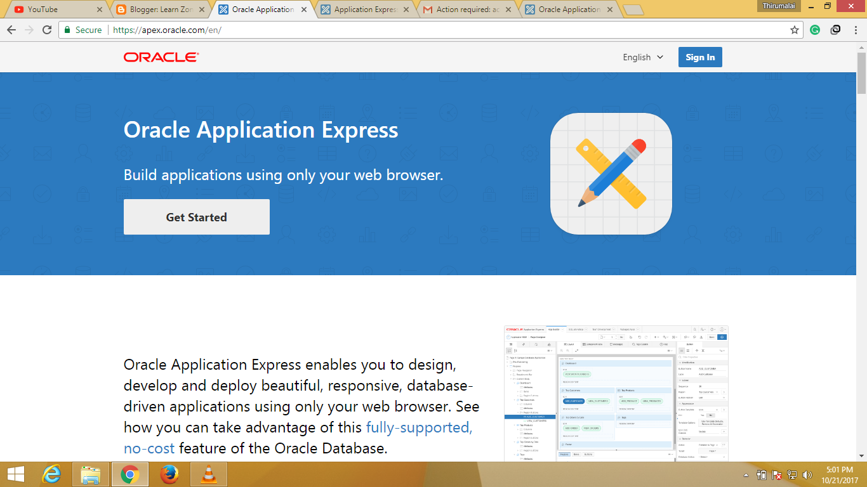The height and width of the screenshot is (487, 867).
Task: Click the Oracle Application Express heading
Action: point(261,129)
